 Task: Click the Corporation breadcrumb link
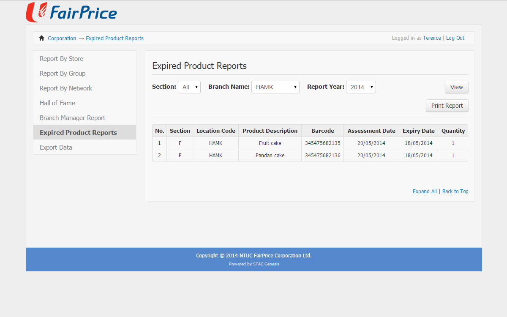[x=62, y=38]
